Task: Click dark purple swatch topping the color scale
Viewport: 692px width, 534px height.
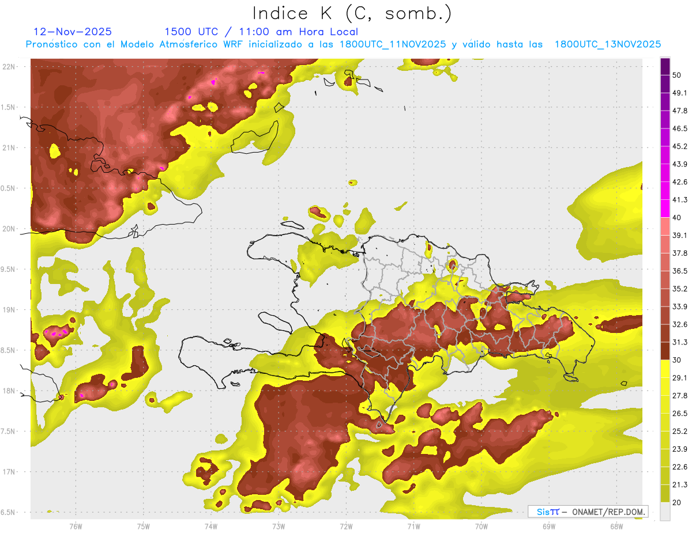Action: [665, 66]
